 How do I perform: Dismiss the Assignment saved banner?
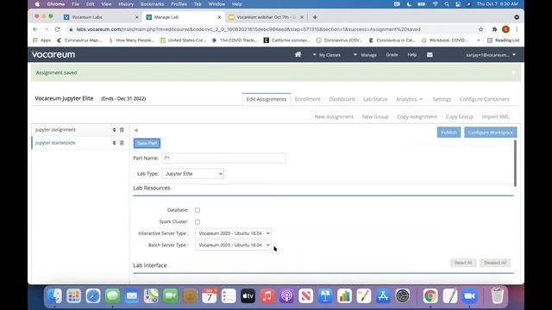pyautogui.click(x=513, y=72)
